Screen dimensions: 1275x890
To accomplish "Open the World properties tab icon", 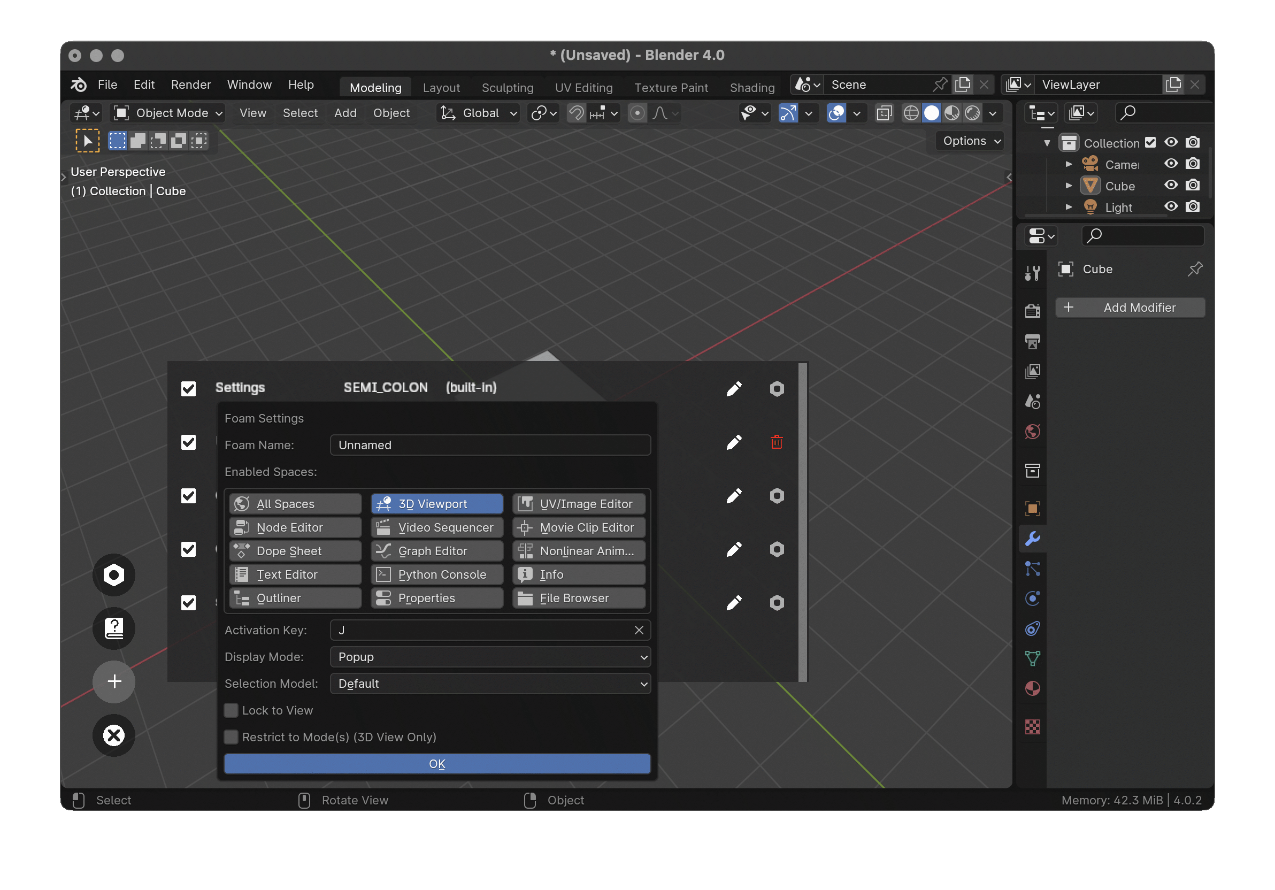I will [1032, 432].
